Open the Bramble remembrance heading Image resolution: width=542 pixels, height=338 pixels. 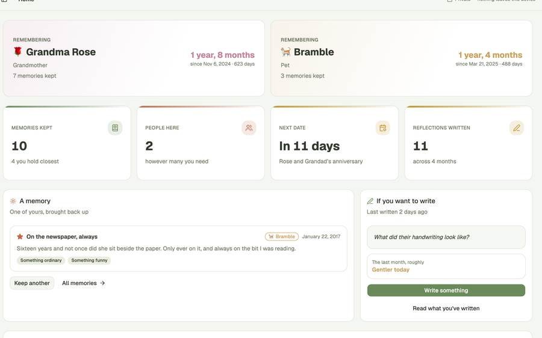[314, 52]
